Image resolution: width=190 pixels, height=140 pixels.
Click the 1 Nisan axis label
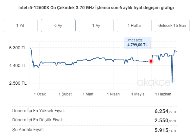(x=113, y=94)
